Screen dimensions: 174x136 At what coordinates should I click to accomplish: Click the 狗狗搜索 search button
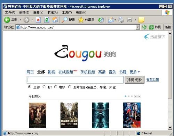[x=134, y=80]
